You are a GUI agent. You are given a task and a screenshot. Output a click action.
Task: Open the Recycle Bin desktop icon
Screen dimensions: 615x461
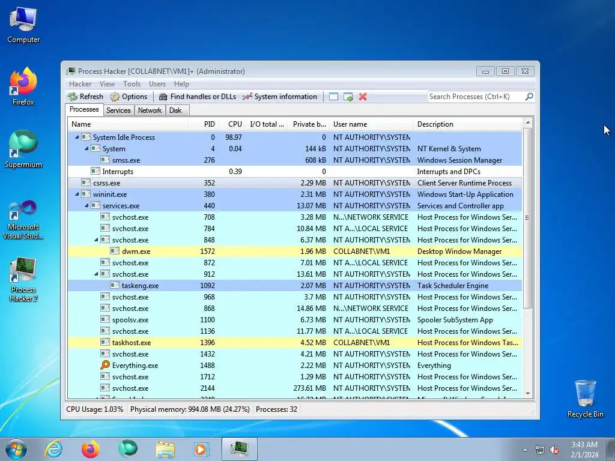(585, 399)
